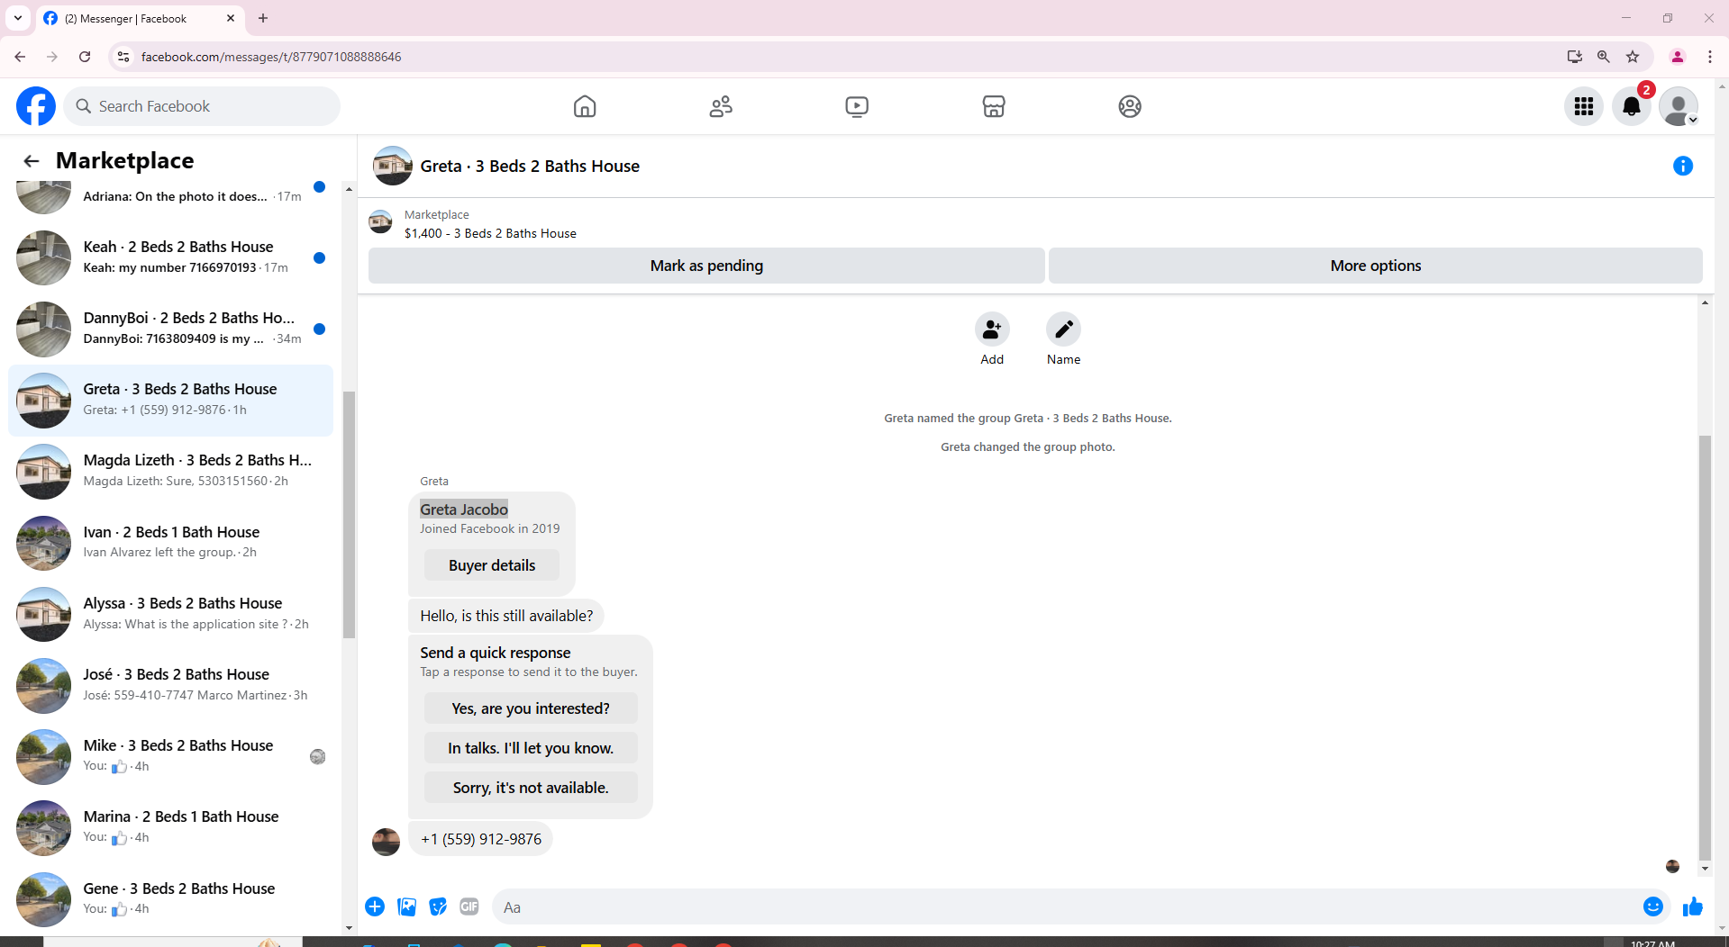
Task: Open the apps grid menu
Action: click(x=1584, y=106)
